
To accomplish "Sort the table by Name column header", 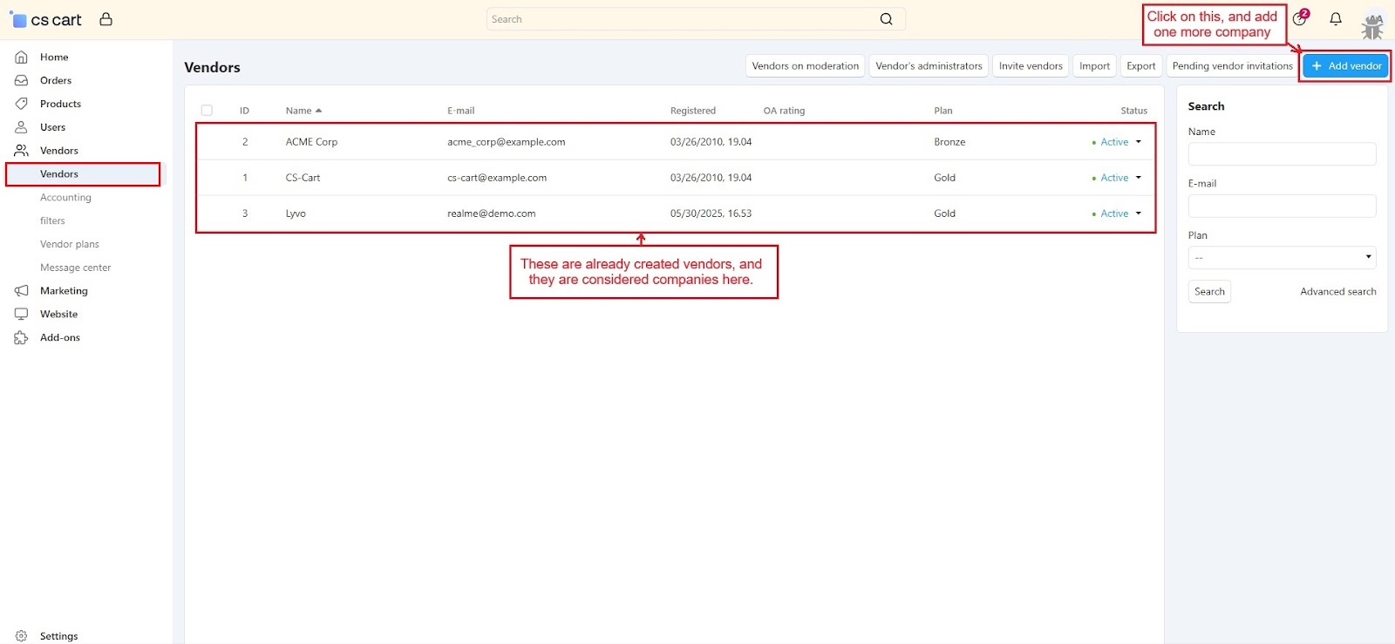I will (299, 111).
